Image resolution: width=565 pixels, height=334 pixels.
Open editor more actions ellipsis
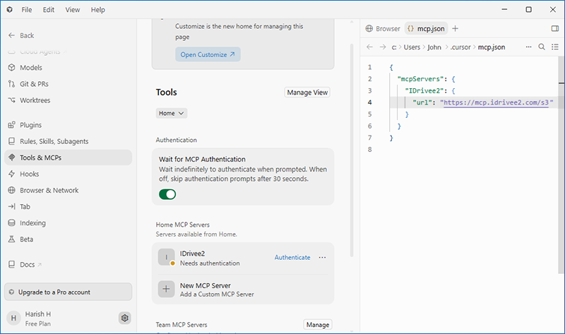coord(528,47)
